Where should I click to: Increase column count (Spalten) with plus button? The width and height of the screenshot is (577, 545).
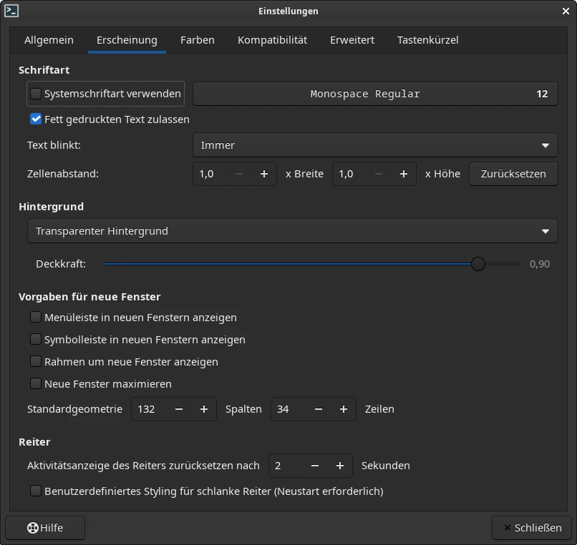(204, 409)
